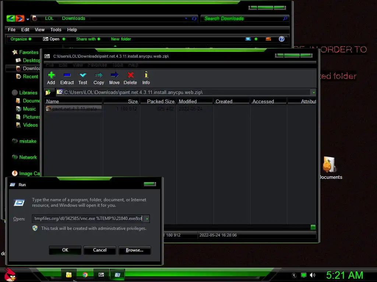Select Desktop in Explorer Favorites
Screen dimensions: 377x282
pyautogui.click(x=28, y=60)
